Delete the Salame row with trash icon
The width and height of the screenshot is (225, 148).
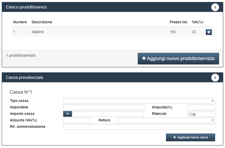209,32
